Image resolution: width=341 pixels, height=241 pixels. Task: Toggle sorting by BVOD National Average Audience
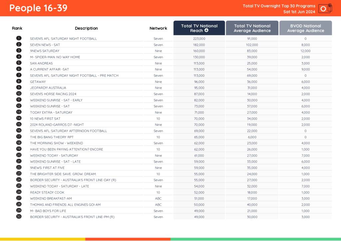point(305,28)
